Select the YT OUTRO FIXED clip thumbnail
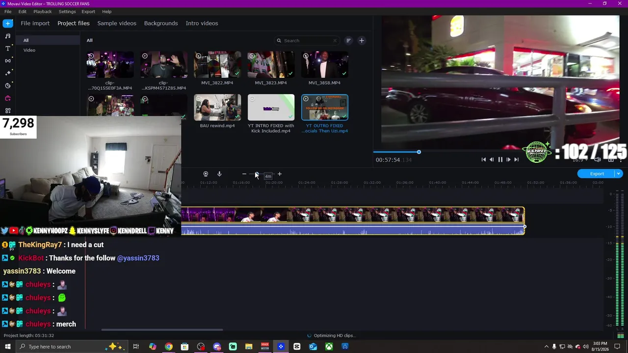The height and width of the screenshot is (353, 628). pos(325,107)
